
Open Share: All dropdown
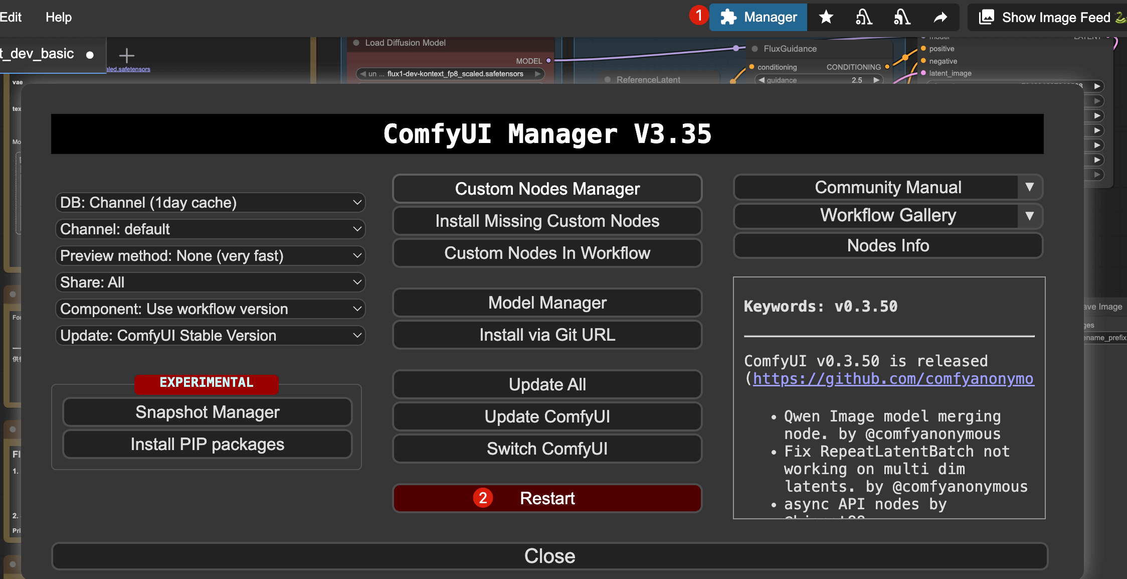coord(211,282)
